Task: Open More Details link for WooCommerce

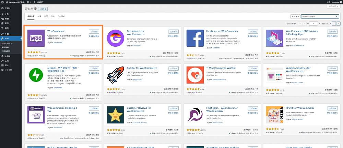Action: [94, 36]
